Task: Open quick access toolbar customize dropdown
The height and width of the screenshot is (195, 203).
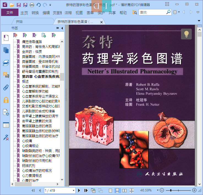Action: (x=50, y=5)
